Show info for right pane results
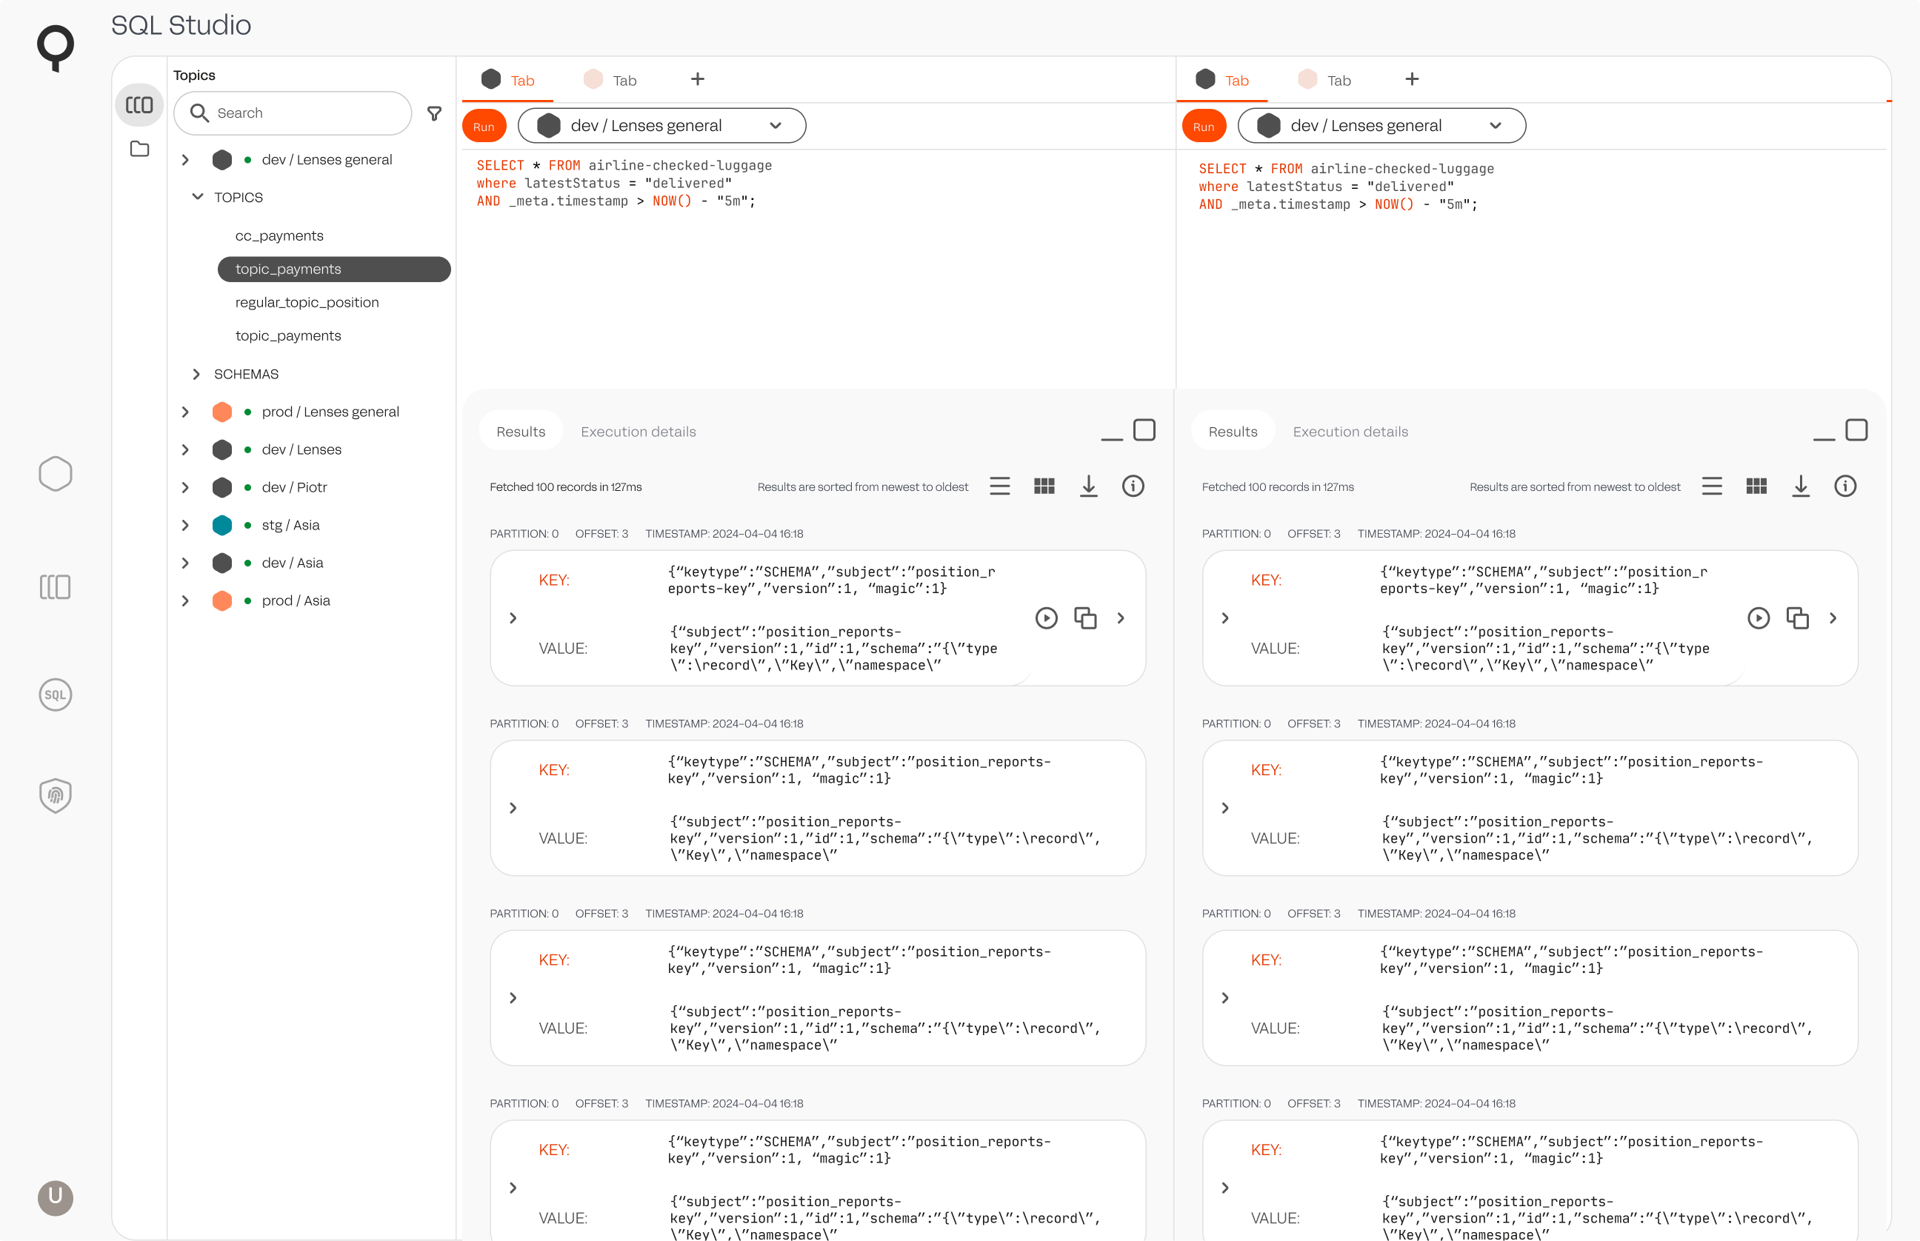 [1844, 486]
